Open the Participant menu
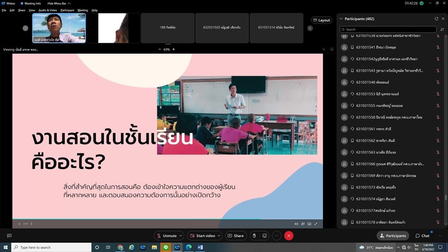The width and height of the screenshot is (448, 252). pyautogui.click(x=67, y=10)
